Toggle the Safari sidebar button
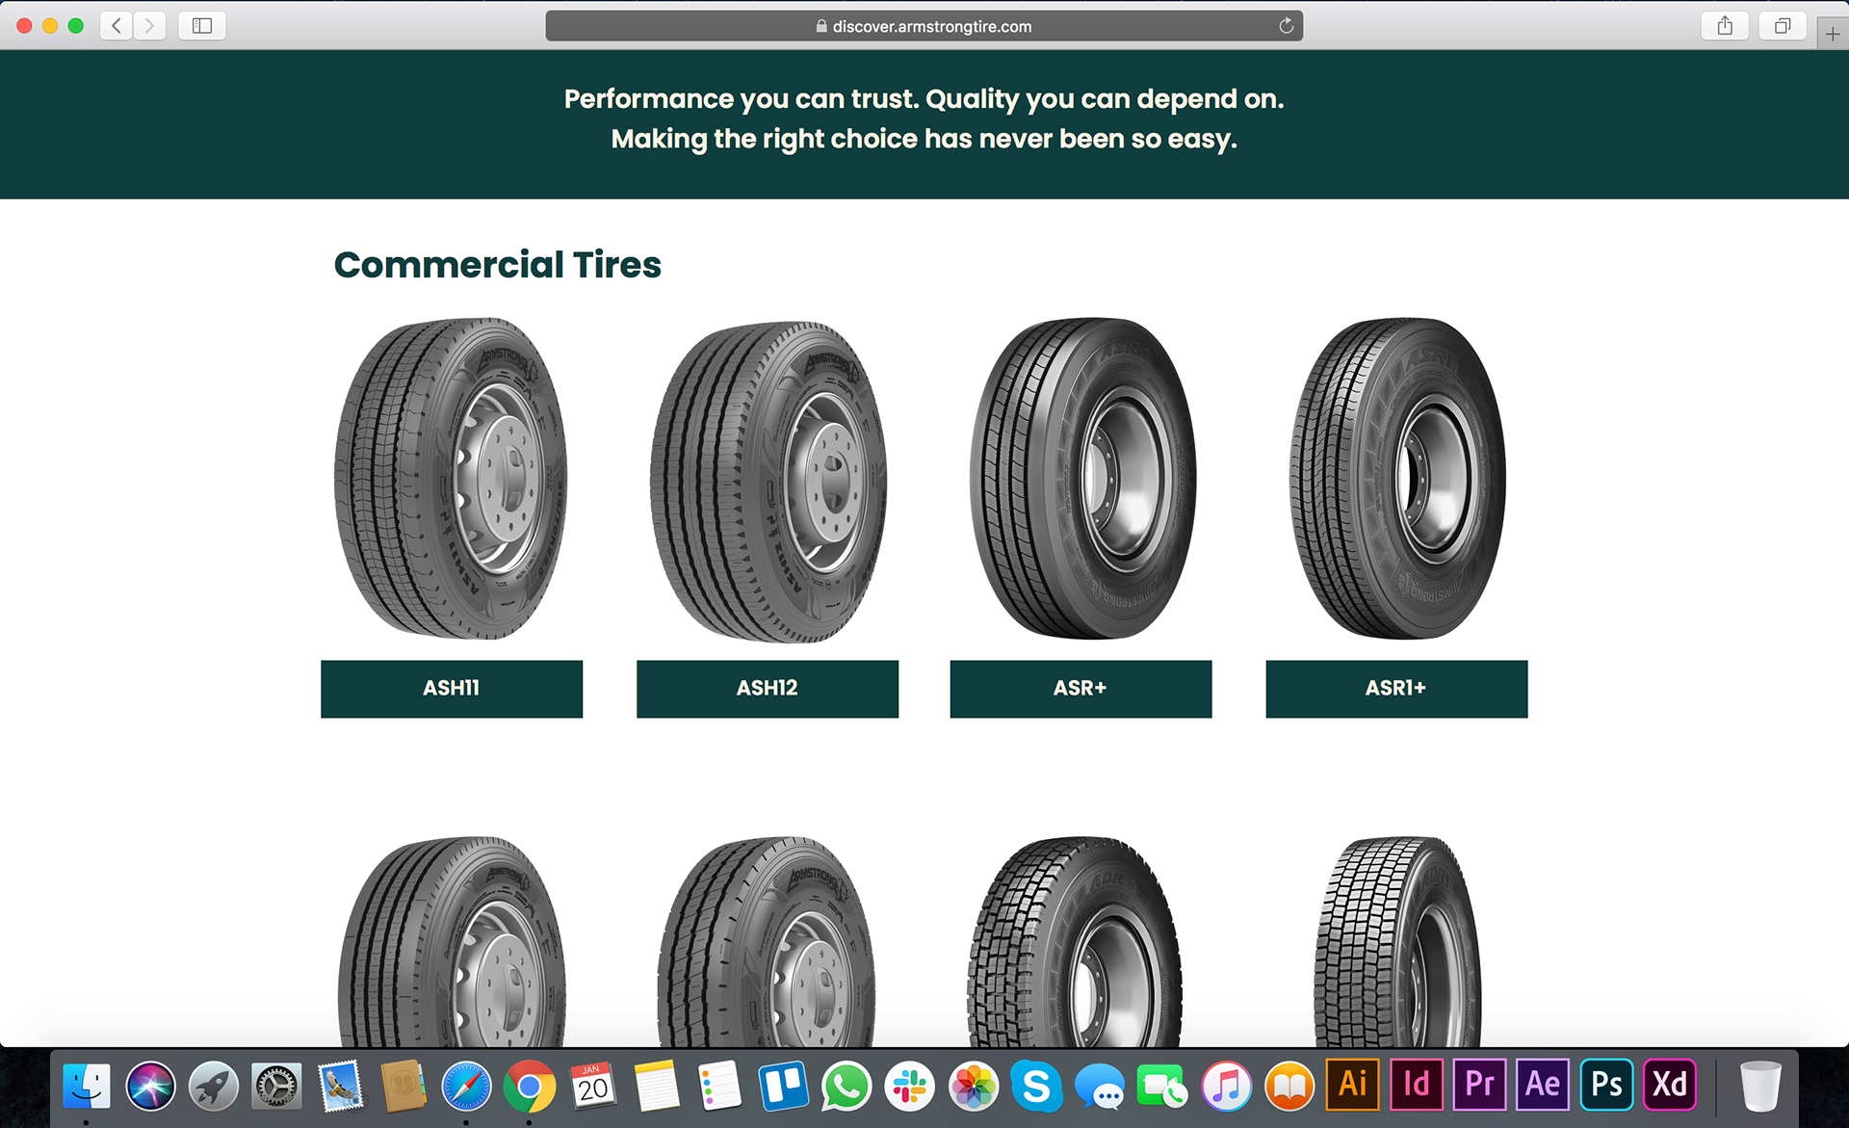 point(202,26)
